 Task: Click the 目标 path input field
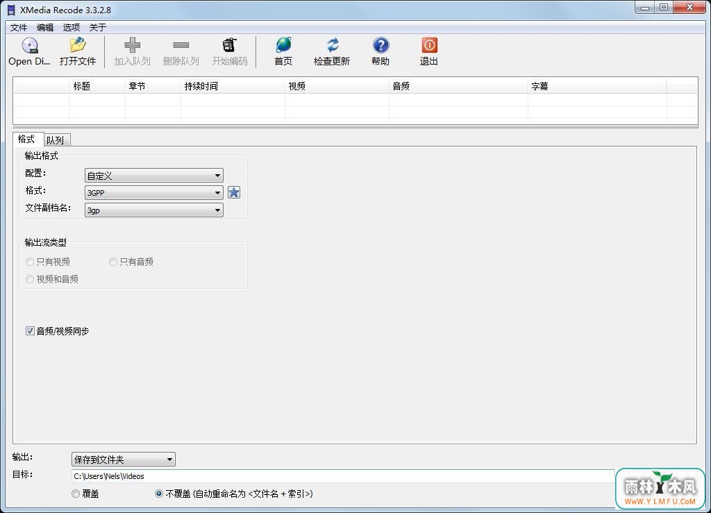[x=343, y=476]
